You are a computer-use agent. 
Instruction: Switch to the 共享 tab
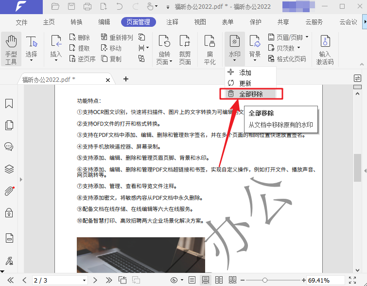[x=283, y=22]
